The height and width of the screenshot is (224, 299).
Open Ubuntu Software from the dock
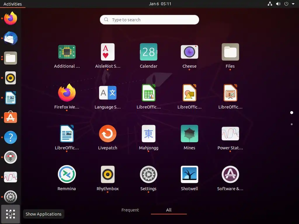11,118
